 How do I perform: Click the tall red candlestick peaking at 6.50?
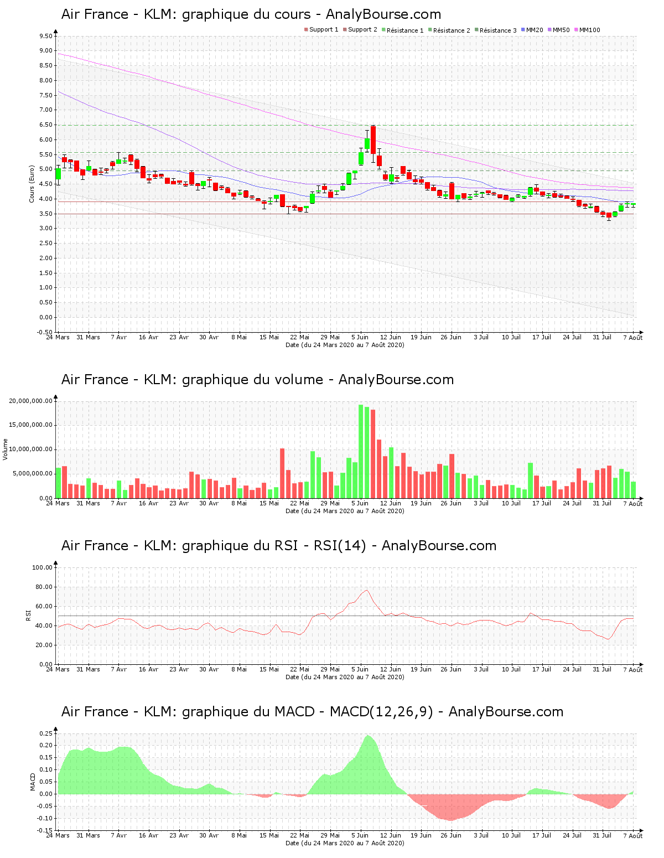[x=373, y=139]
